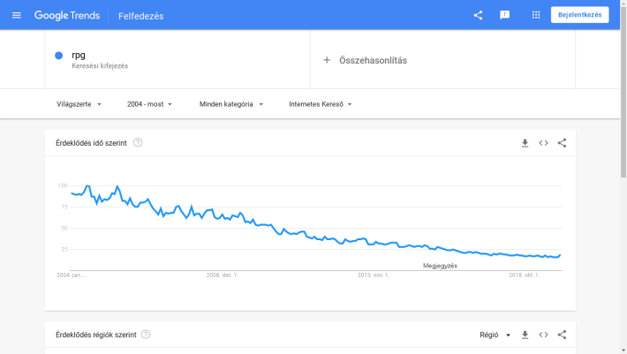This screenshot has height=354, width=627.
Task: Open the Google apps grid
Action: (x=536, y=15)
